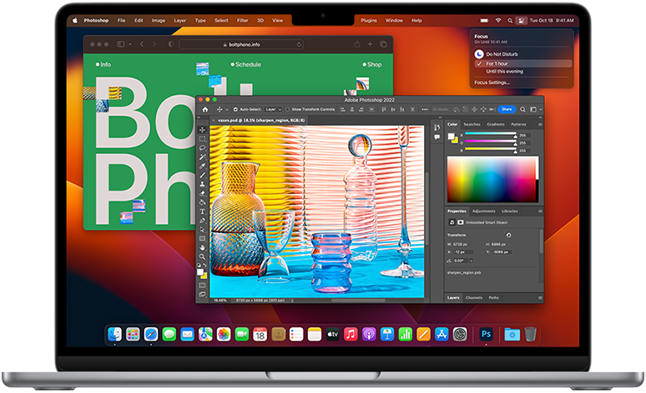Open the Move tool preset dropdown arrow
The height and width of the screenshot is (393, 646).
(226, 110)
